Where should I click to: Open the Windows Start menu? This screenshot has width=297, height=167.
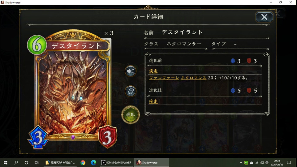(x=6, y=163)
